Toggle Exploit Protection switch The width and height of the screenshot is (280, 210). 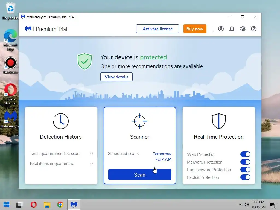coord(245,177)
